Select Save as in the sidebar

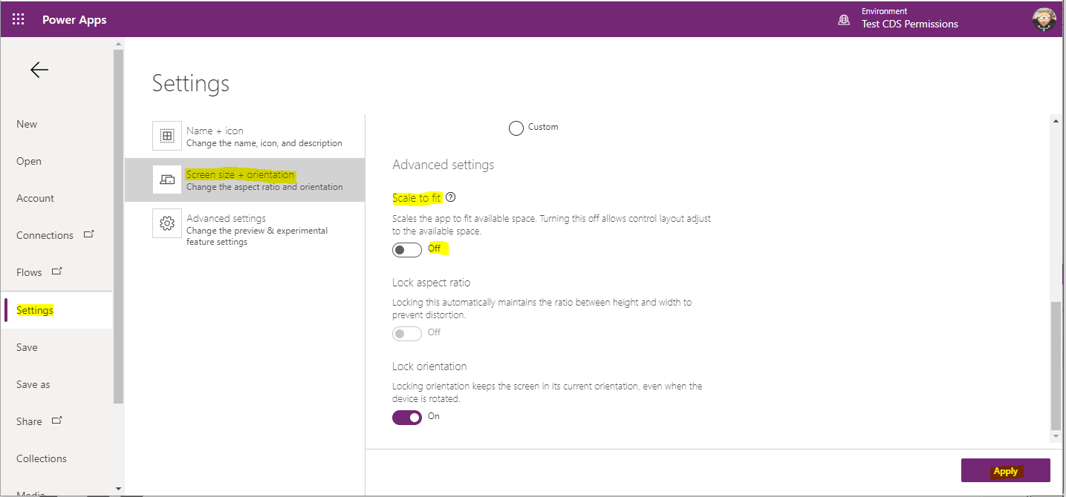click(33, 384)
